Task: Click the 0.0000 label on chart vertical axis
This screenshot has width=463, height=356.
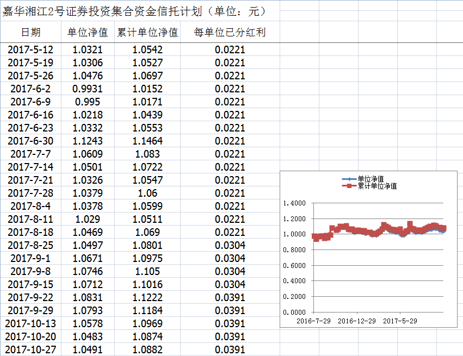Action: coord(295,313)
